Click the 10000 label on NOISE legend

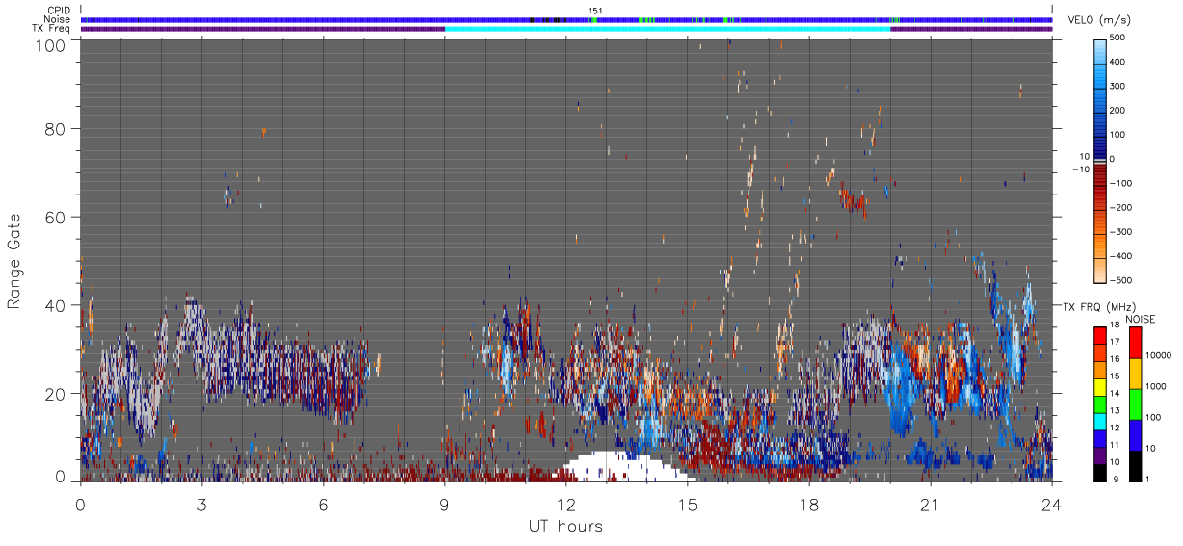click(1158, 357)
